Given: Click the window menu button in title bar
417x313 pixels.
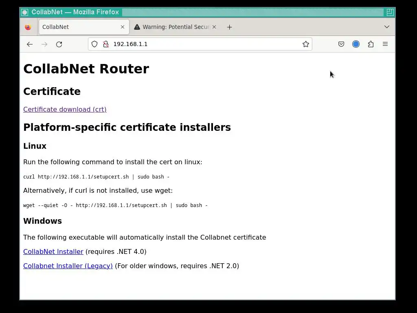Looking at the screenshot, I should click(25, 12).
